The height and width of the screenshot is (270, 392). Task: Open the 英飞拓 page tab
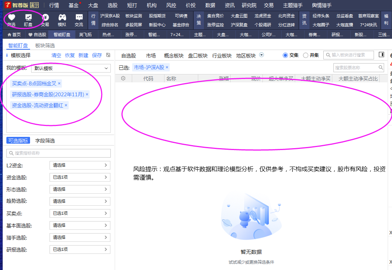tap(86, 35)
